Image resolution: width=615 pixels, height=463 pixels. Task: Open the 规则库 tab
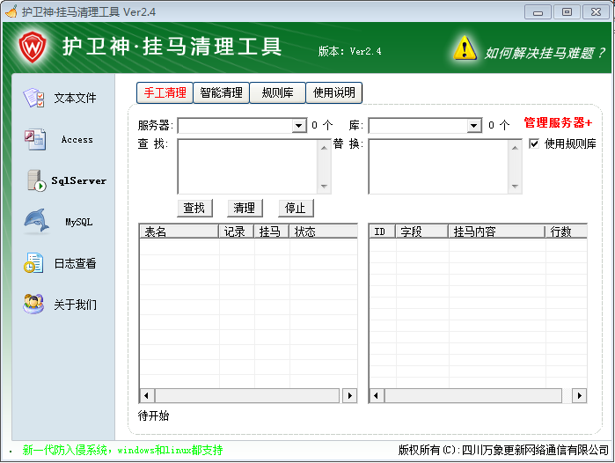[x=277, y=92]
